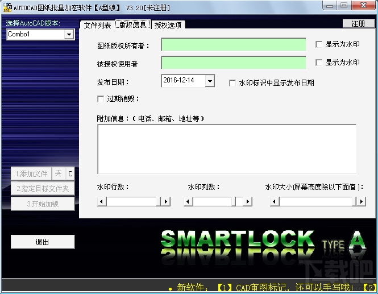Click the 注册 button
The image size is (378, 294).
click(359, 24)
